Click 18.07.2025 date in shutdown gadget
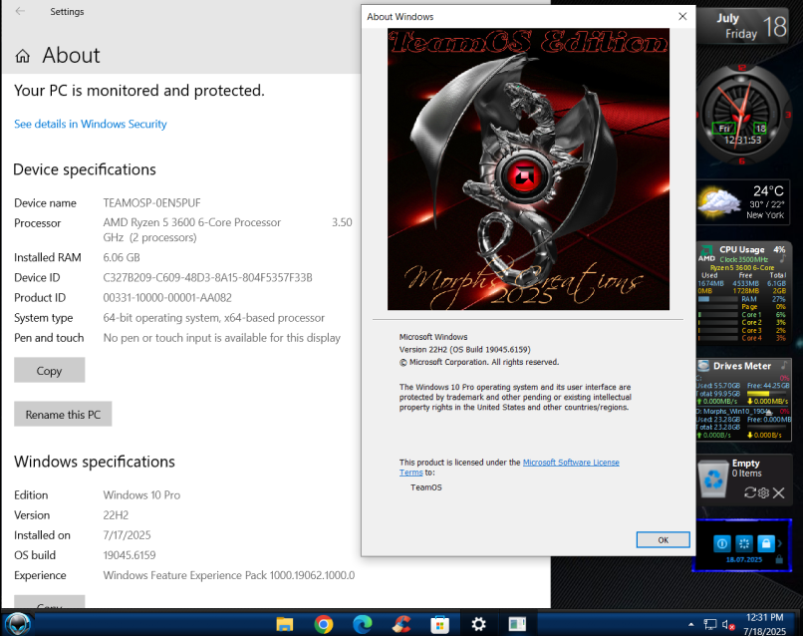The height and width of the screenshot is (636, 803). 744,559
